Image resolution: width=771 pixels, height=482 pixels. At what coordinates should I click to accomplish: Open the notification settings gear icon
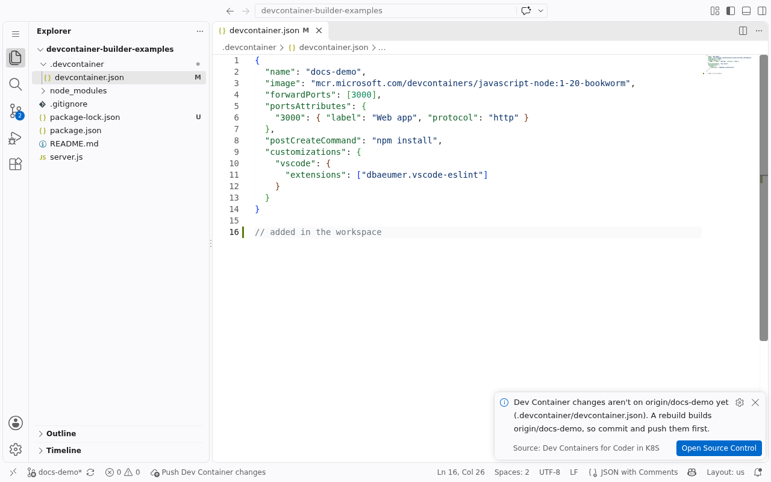(x=740, y=402)
